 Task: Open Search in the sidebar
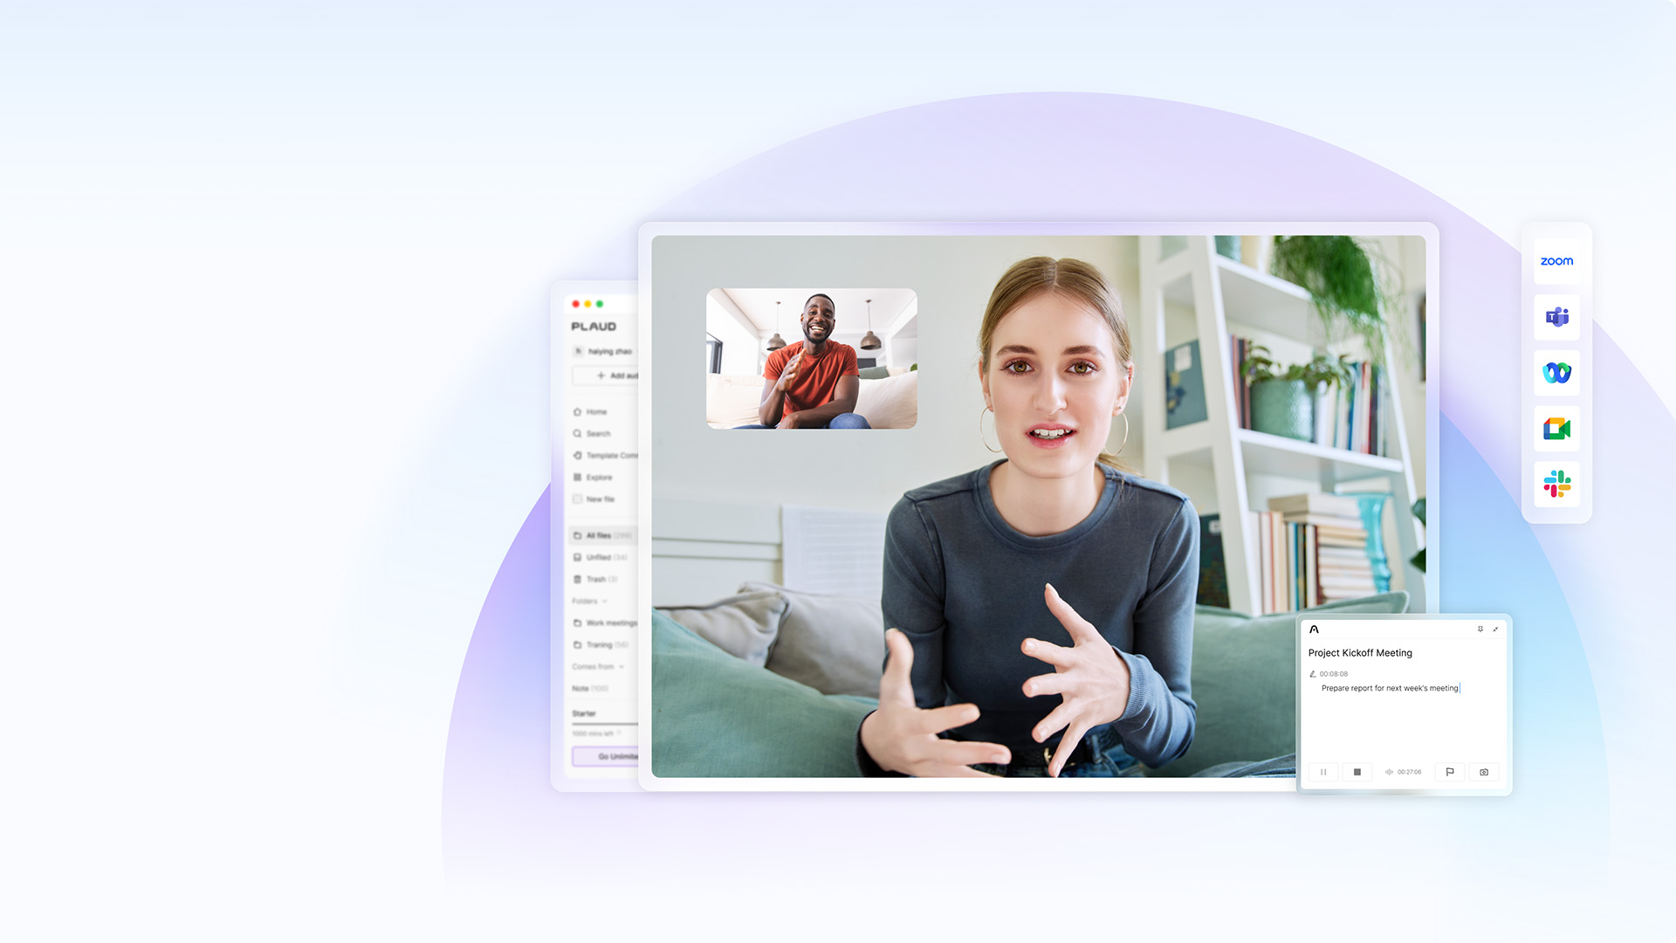597,433
